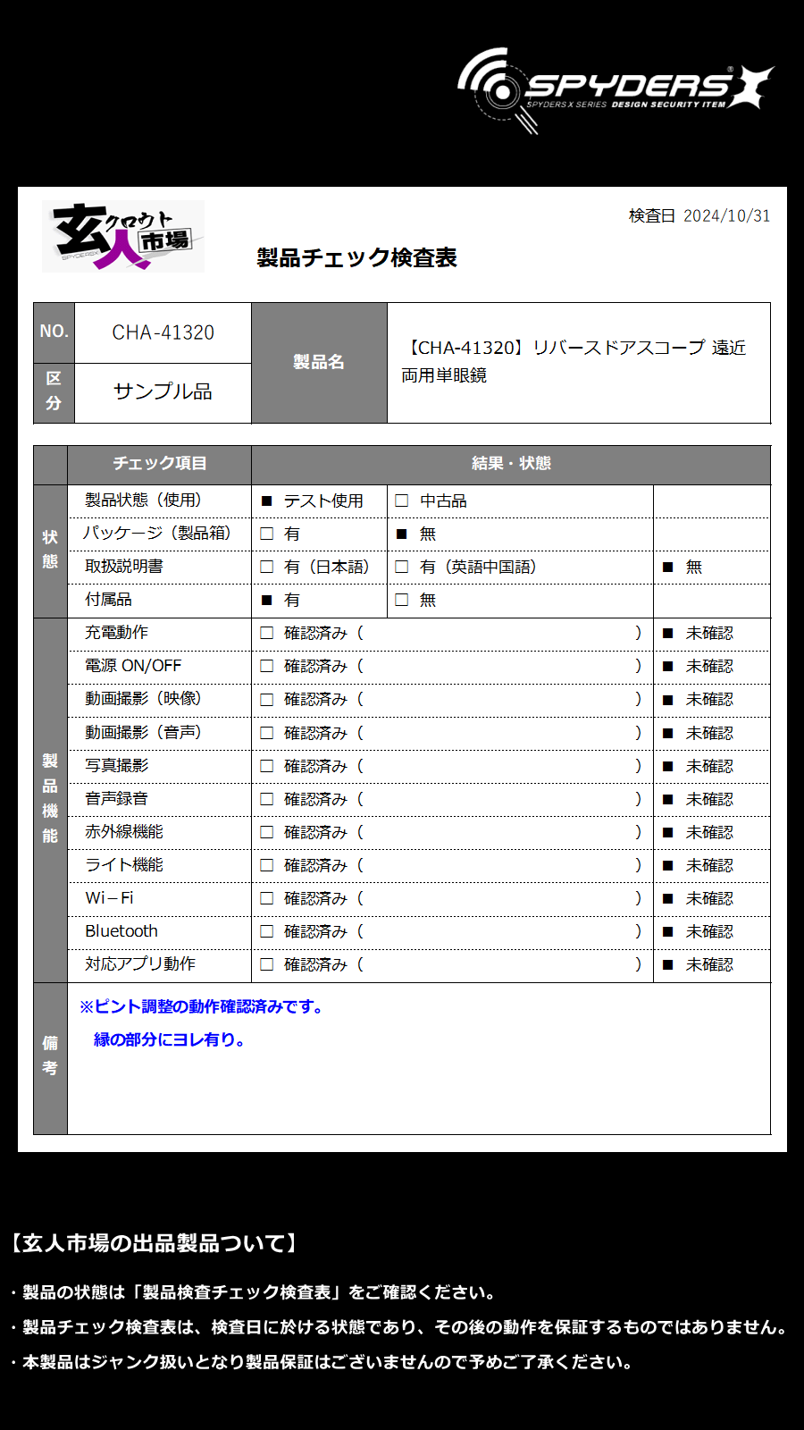Check 確認済み for 赤外線機能
The height and width of the screenshot is (1430, 804).
(266, 832)
